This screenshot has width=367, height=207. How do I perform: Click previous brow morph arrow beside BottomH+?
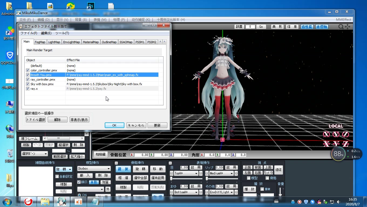(172, 192)
